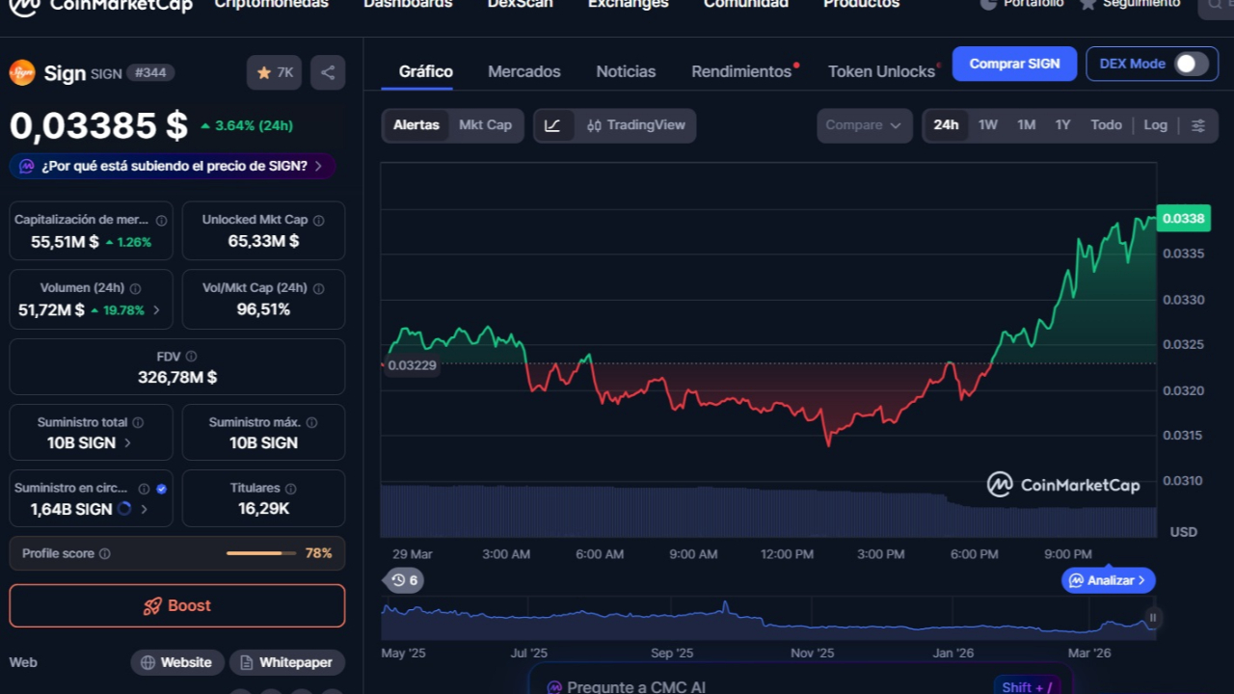Image resolution: width=1234 pixels, height=694 pixels.
Task: Switch to the Gráfico tab
Action: [426, 71]
